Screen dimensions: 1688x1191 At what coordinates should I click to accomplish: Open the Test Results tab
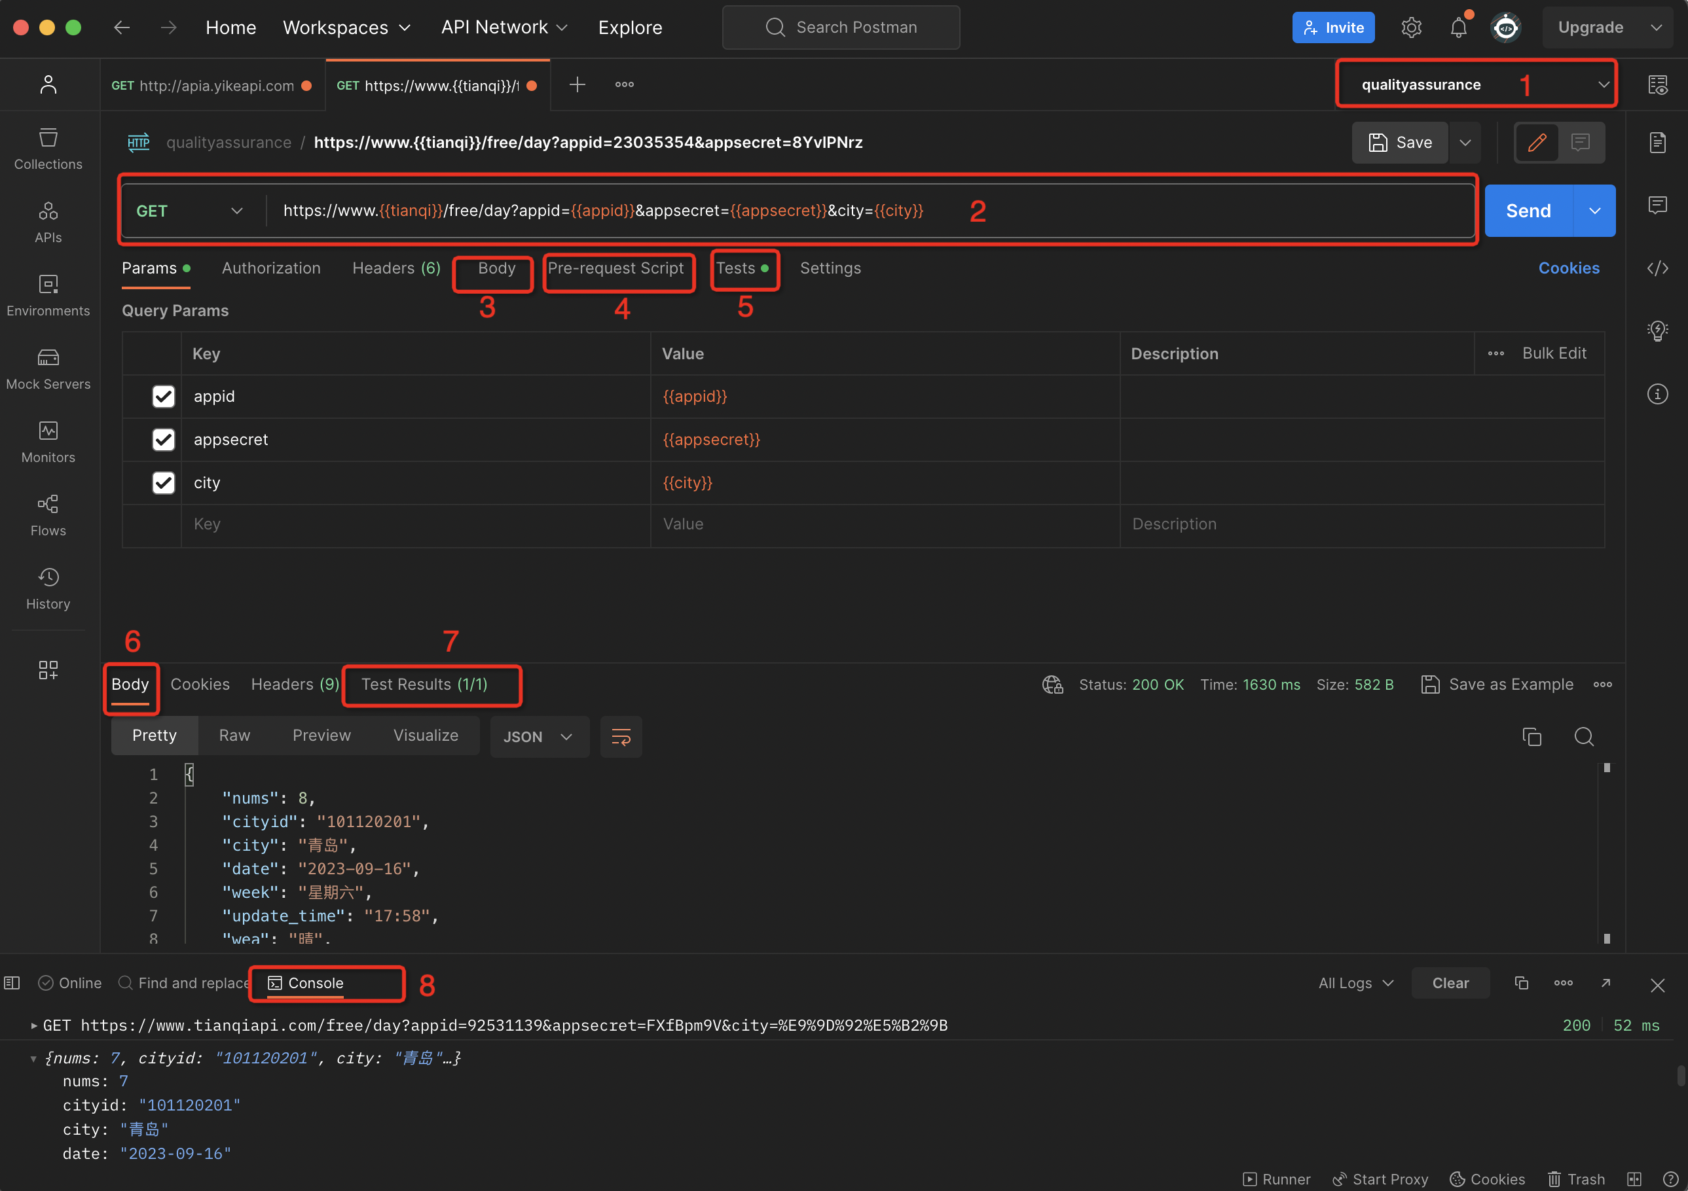(x=424, y=684)
